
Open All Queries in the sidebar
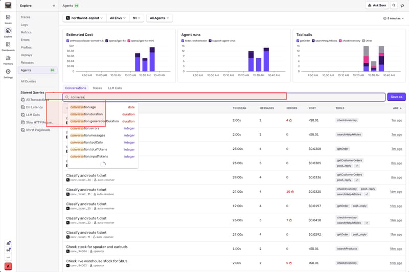coord(29,81)
